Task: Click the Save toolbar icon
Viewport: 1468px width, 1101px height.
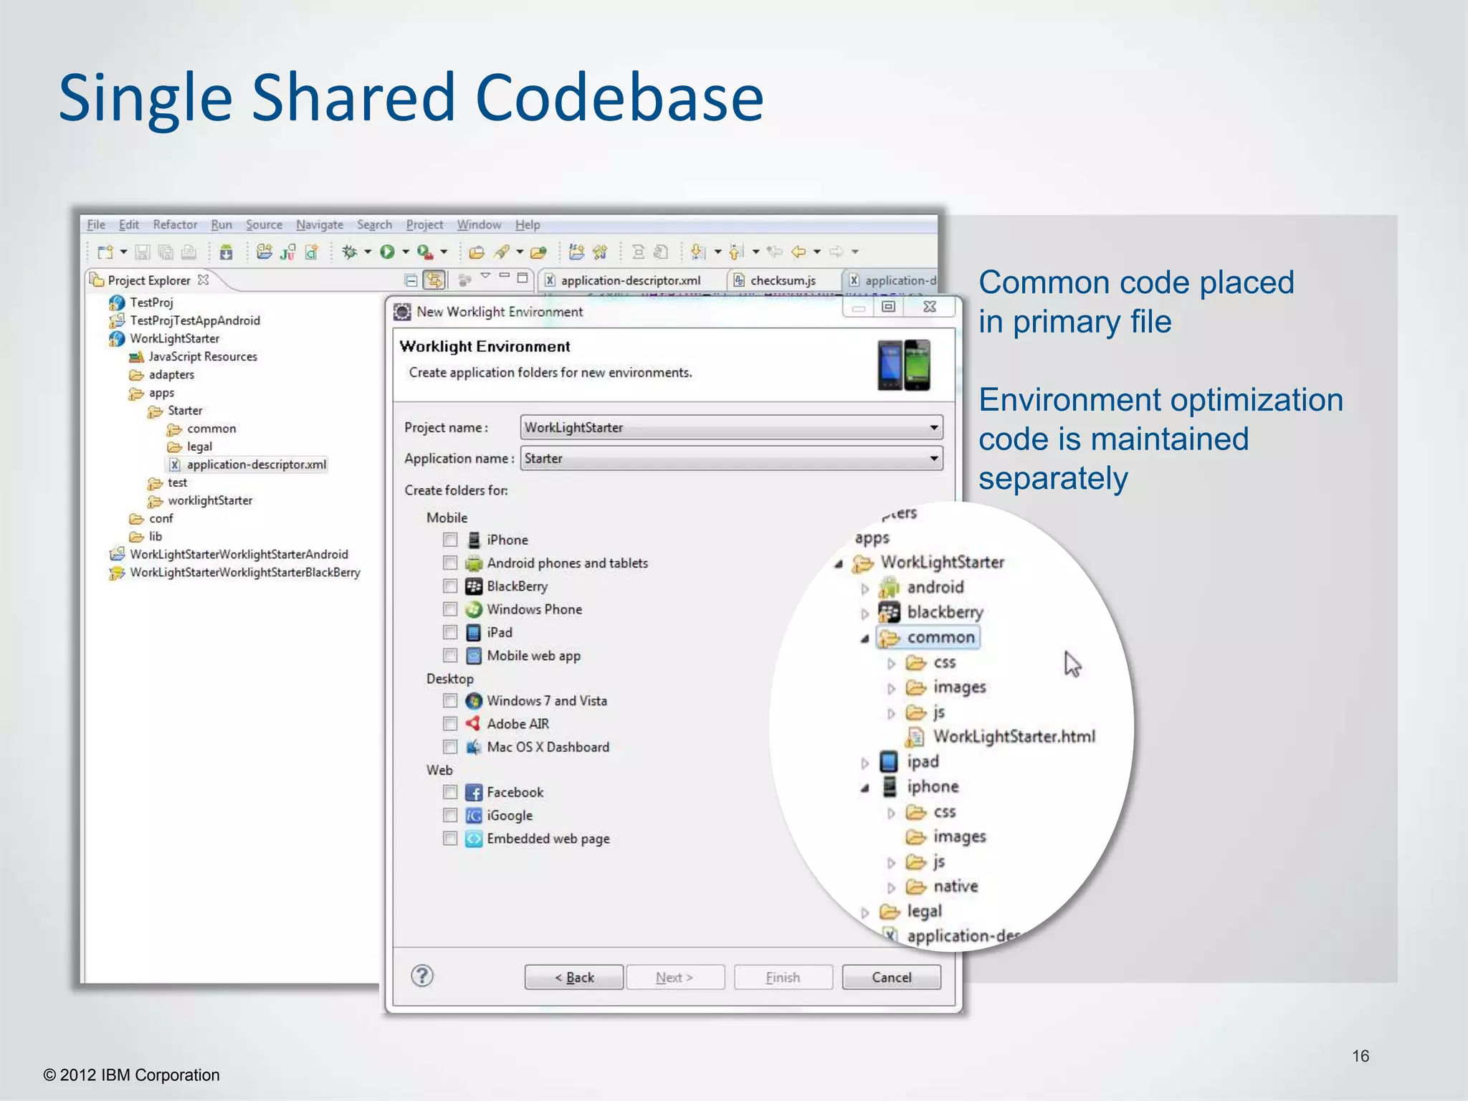Action: 143,252
